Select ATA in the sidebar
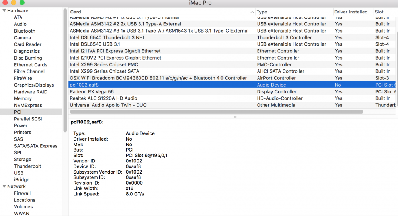This screenshot has width=398, height=216. [18, 17]
